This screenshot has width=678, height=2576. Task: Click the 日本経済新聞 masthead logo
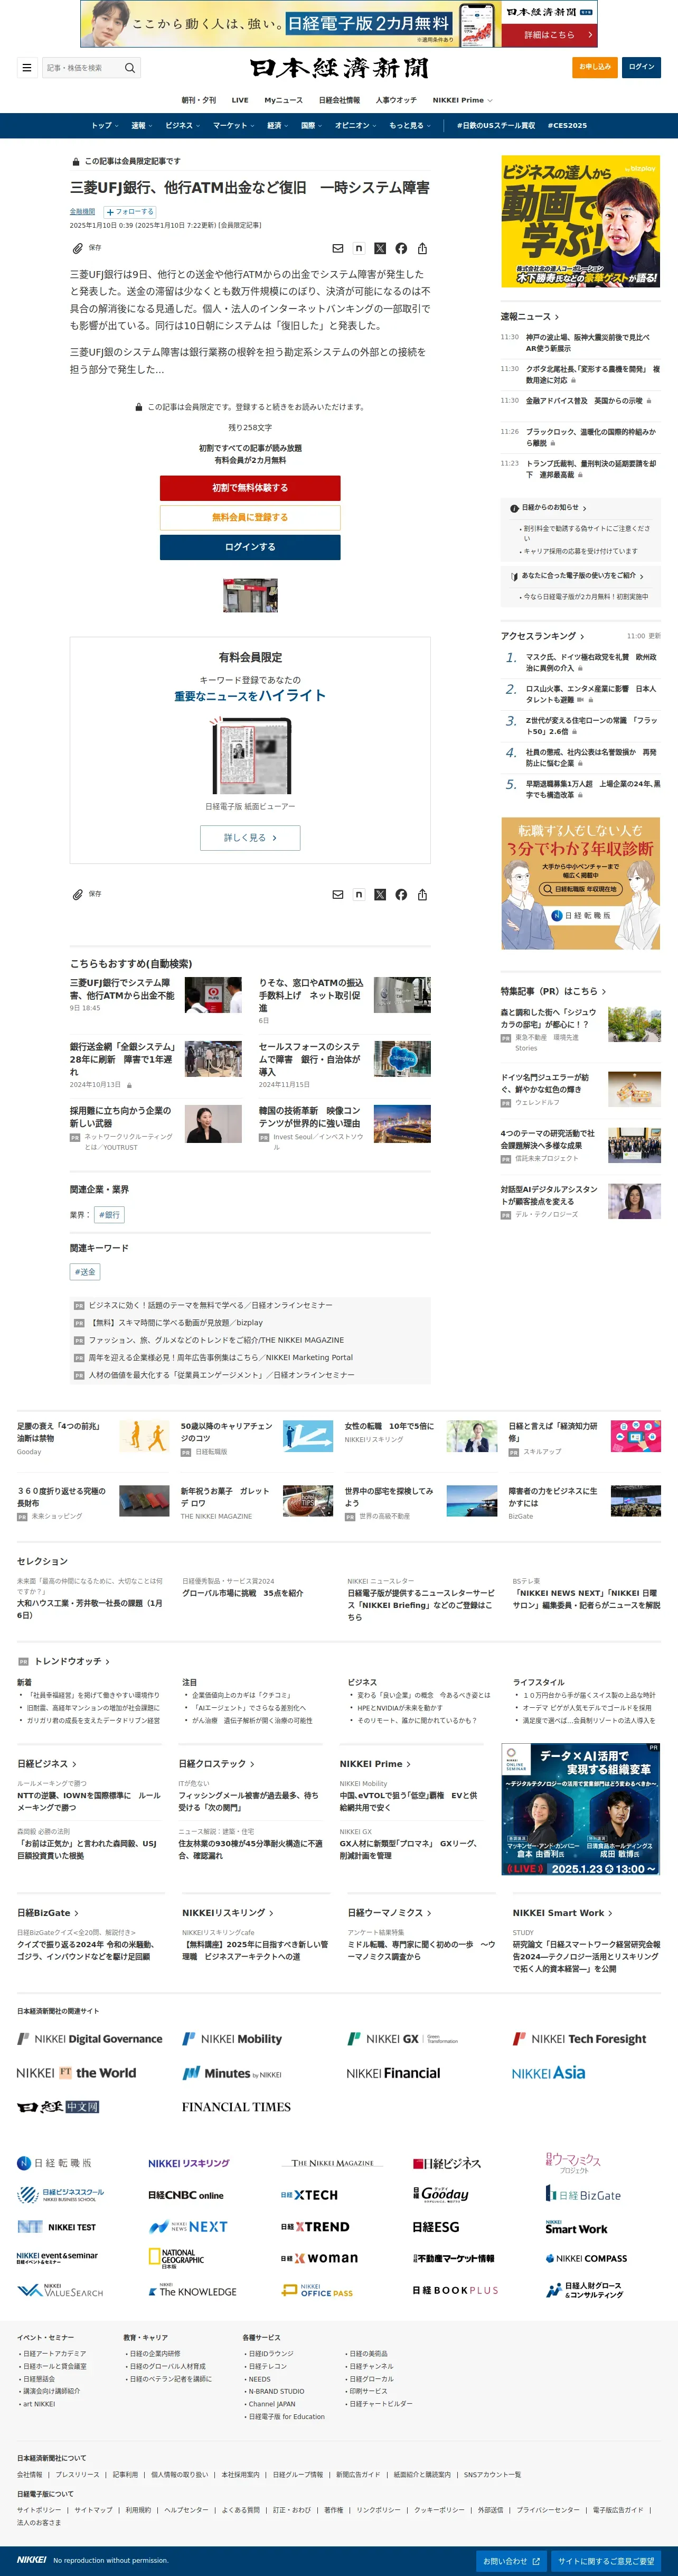click(x=339, y=68)
